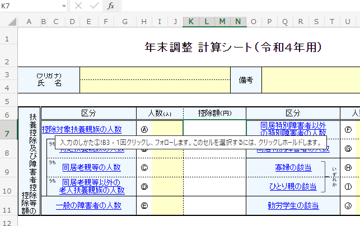
Task: Select row 5 header
Action: click(8, 101)
